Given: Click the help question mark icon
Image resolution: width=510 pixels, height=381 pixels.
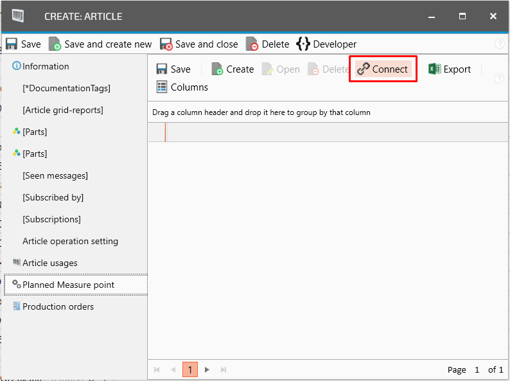Looking at the screenshot, I should 499,44.
